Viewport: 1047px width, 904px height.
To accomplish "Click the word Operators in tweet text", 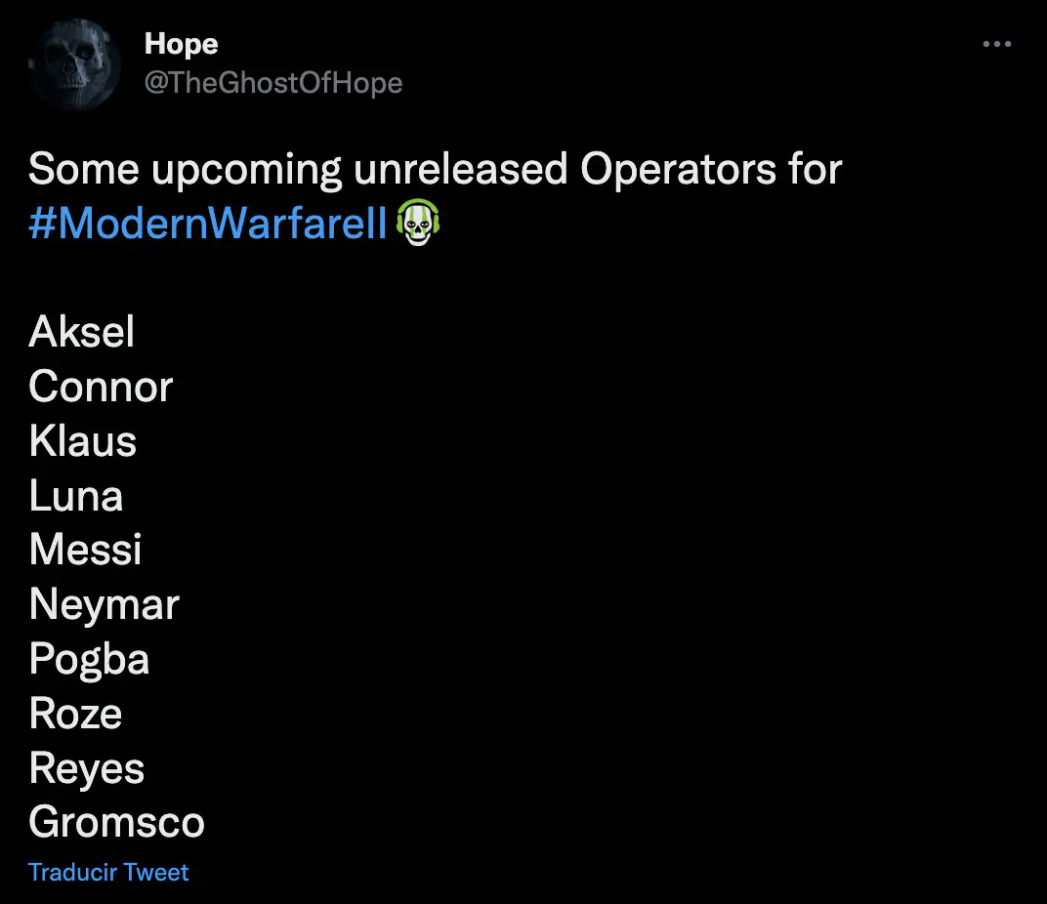I will 678,169.
